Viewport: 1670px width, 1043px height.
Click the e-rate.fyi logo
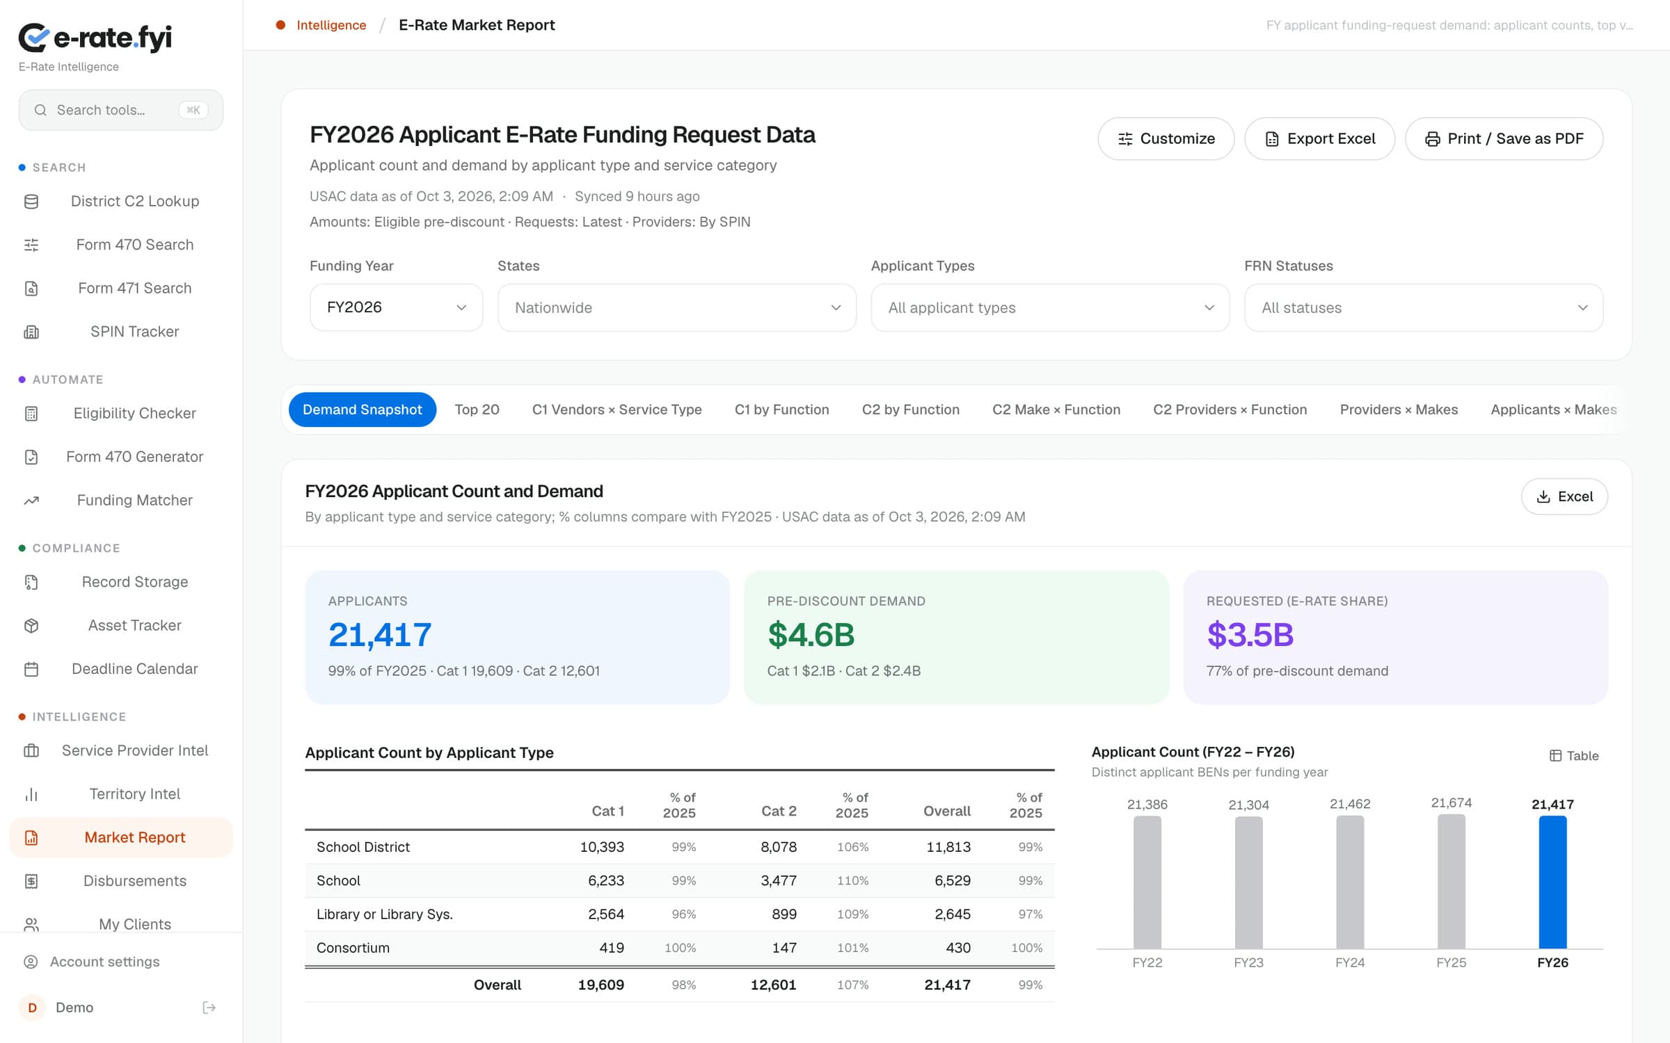(x=95, y=38)
